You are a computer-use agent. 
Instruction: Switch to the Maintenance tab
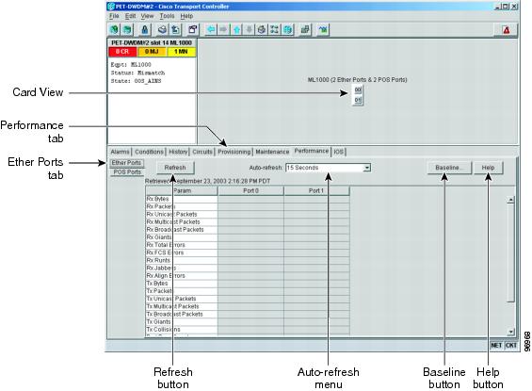point(272,152)
